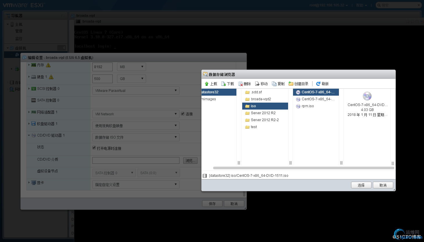The height and width of the screenshot is (242, 424).
Task: Toggle Connect at power on checkbox
Action: coord(94,148)
